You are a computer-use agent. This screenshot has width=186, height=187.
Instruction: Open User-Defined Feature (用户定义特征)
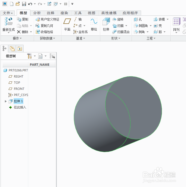point(48,19)
